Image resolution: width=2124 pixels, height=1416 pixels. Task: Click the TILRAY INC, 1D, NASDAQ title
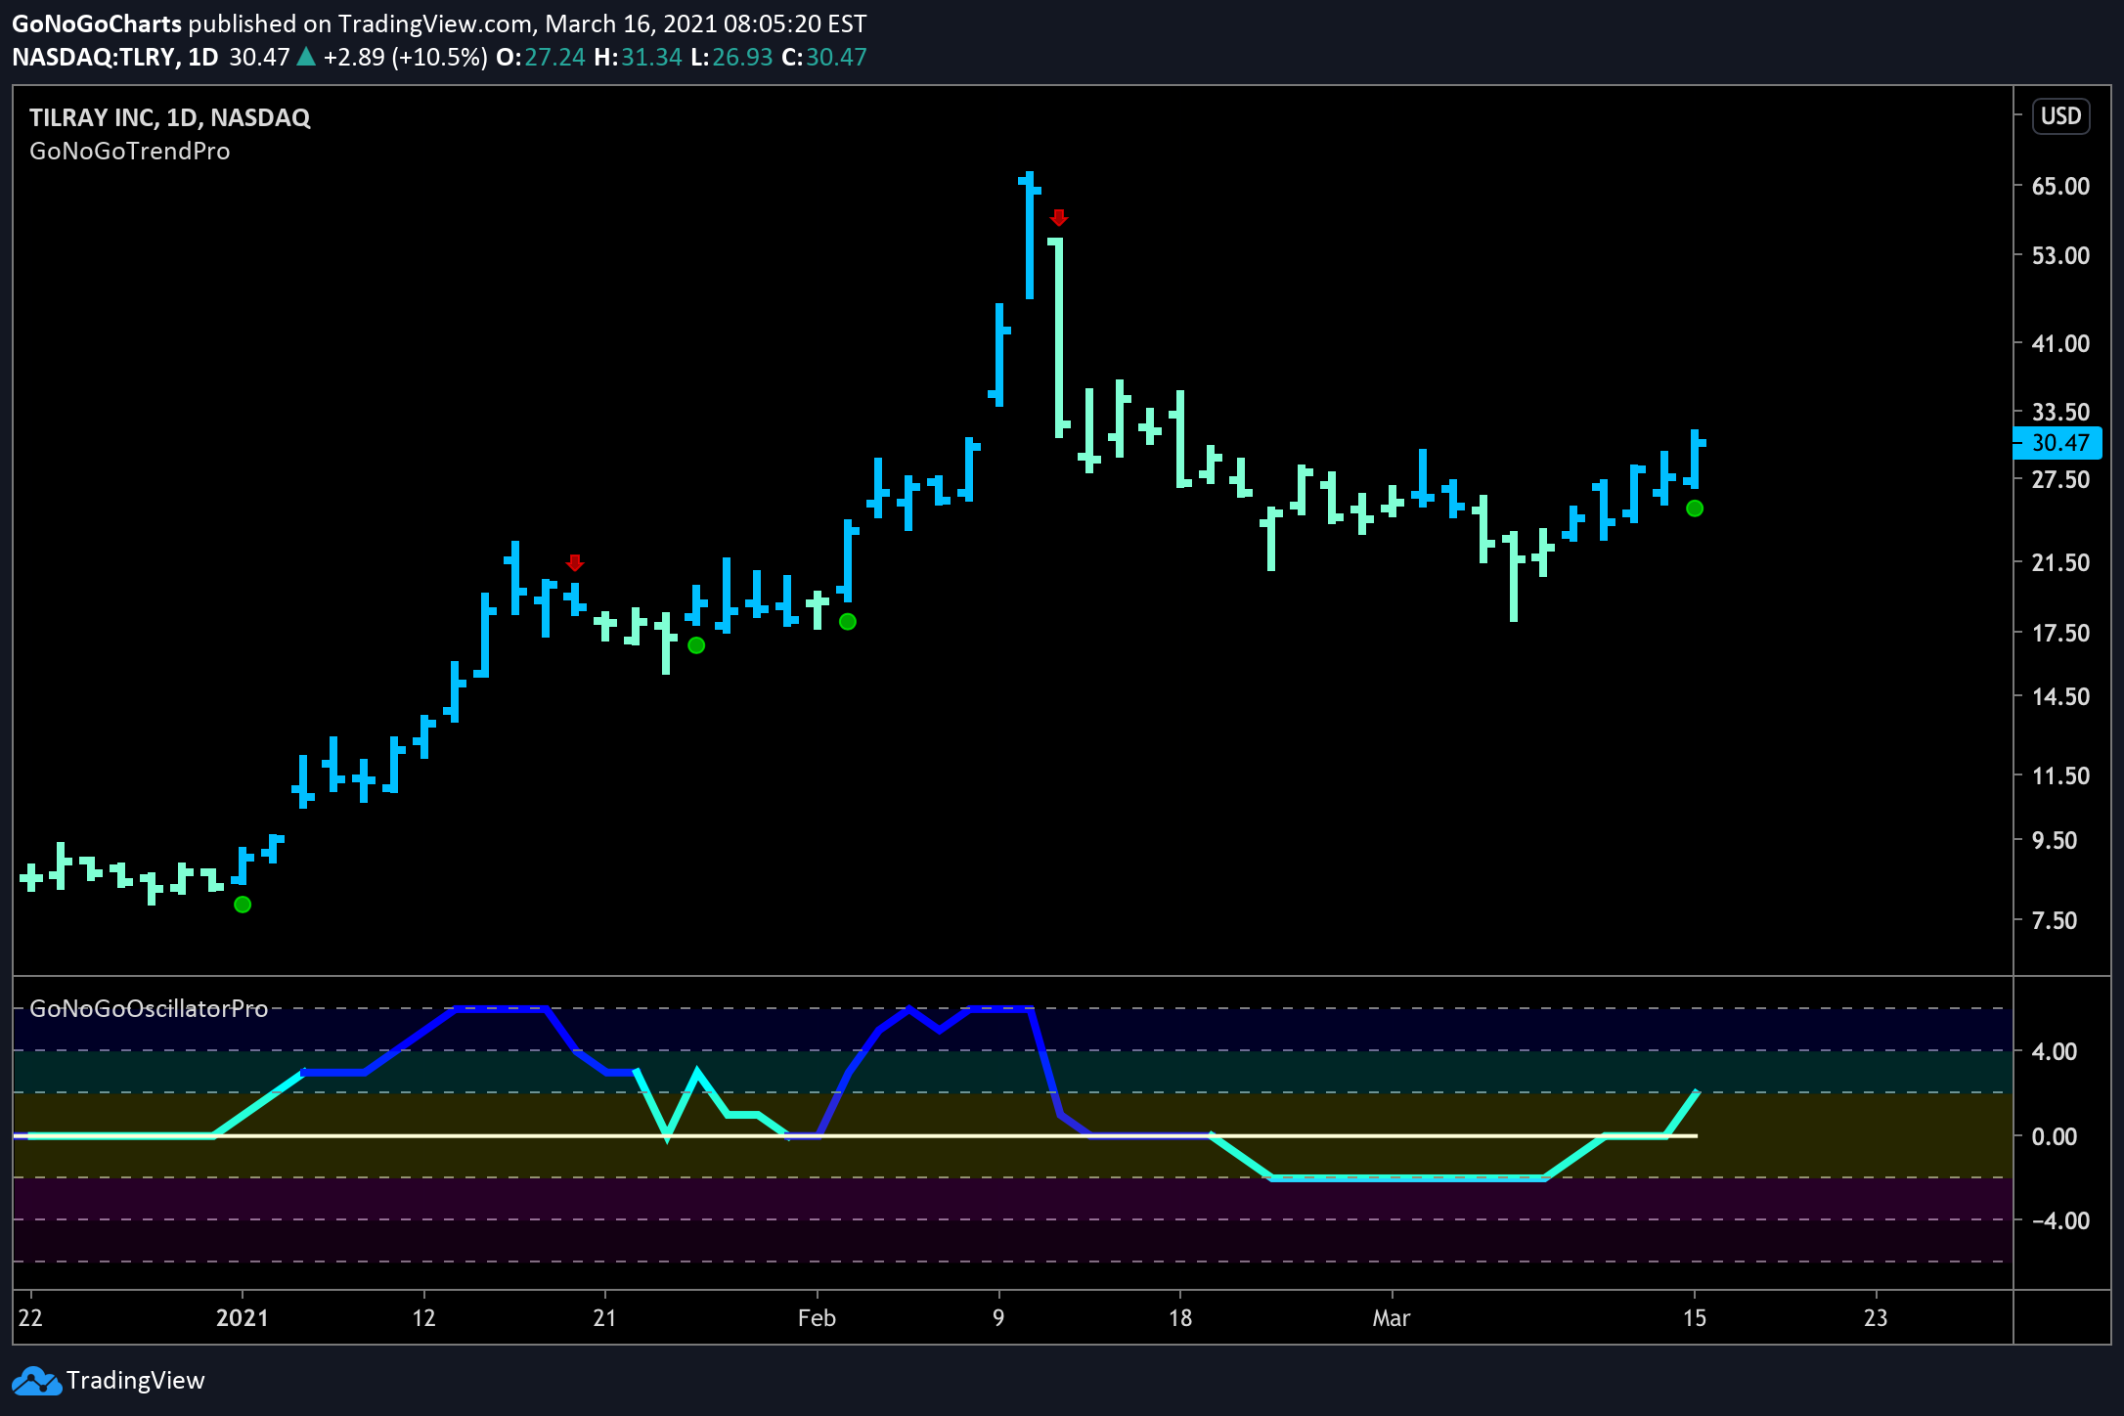(x=169, y=117)
